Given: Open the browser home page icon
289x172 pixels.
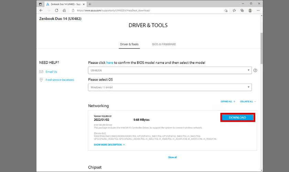Looking at the screenshot, I should [x=64, y=11].
